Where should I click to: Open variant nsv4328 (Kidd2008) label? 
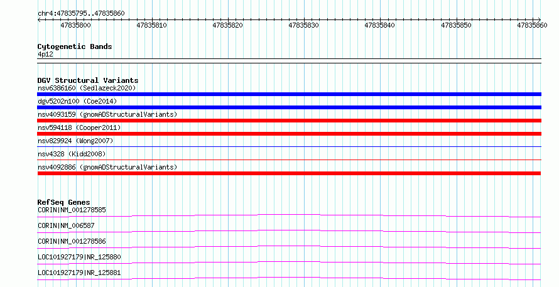coord(72,154)
